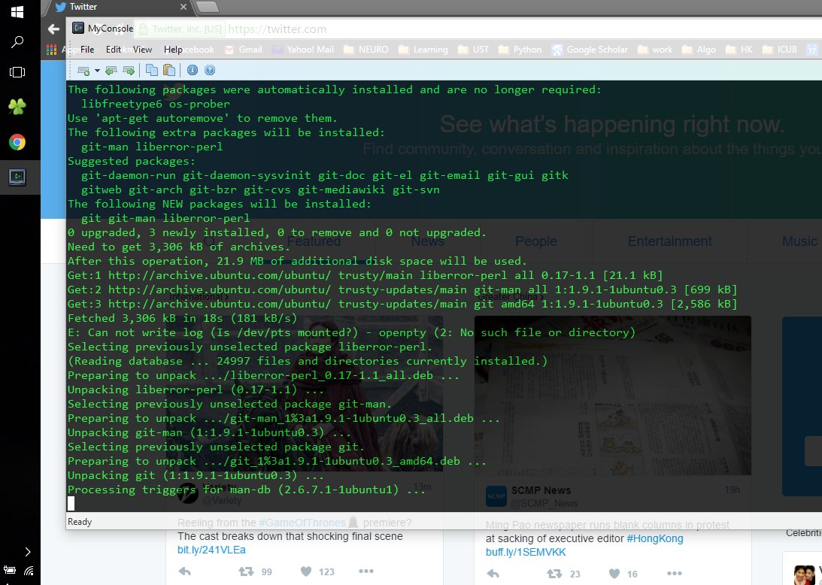Open the Apps grid icon in Chrome bookmarks bar
Viewport: 822px width, 585px height.
[51, 50]
